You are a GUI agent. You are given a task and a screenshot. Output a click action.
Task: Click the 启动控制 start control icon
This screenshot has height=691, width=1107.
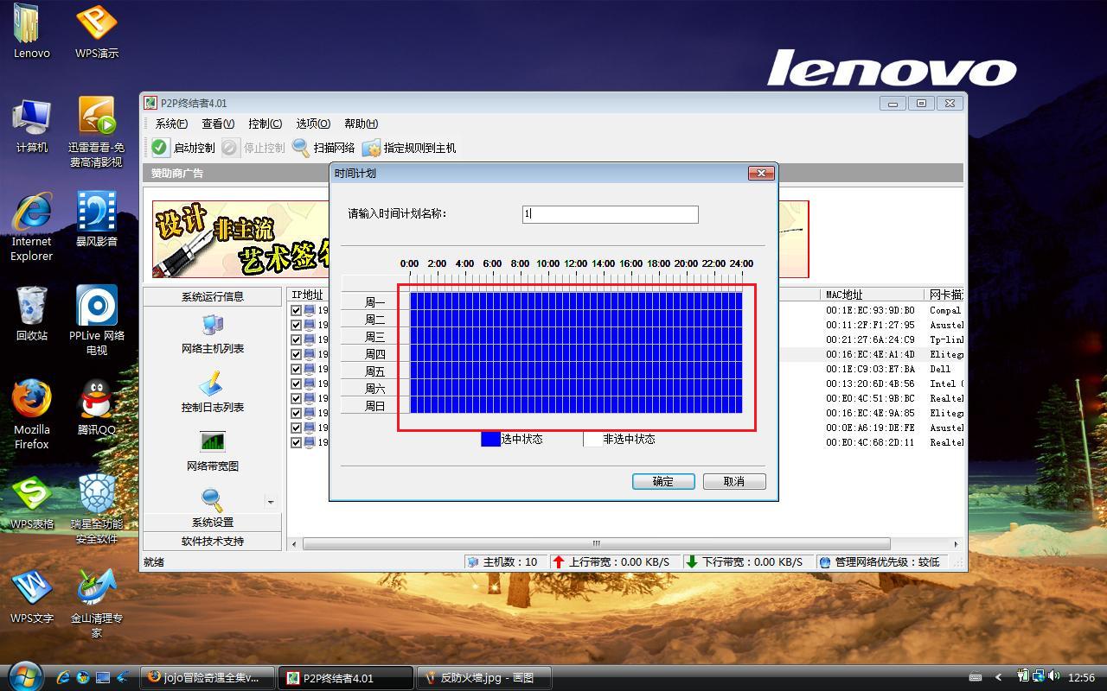point(160,148)
